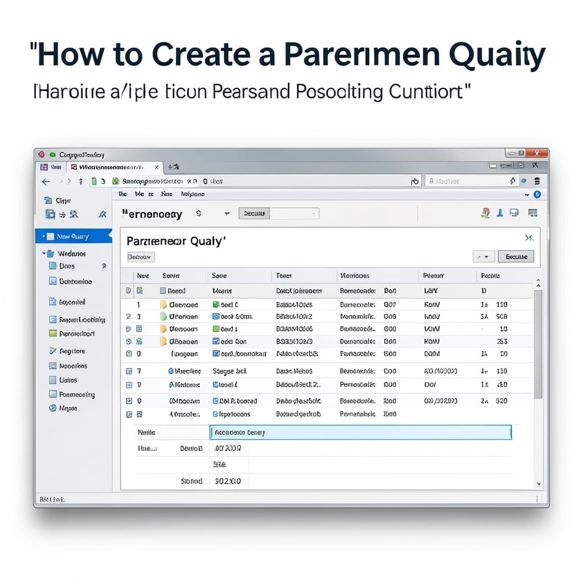Screen dimensions: 583x583
Task: Click the monitor icon left of the grid icon
Action: (x=514, y=213)
